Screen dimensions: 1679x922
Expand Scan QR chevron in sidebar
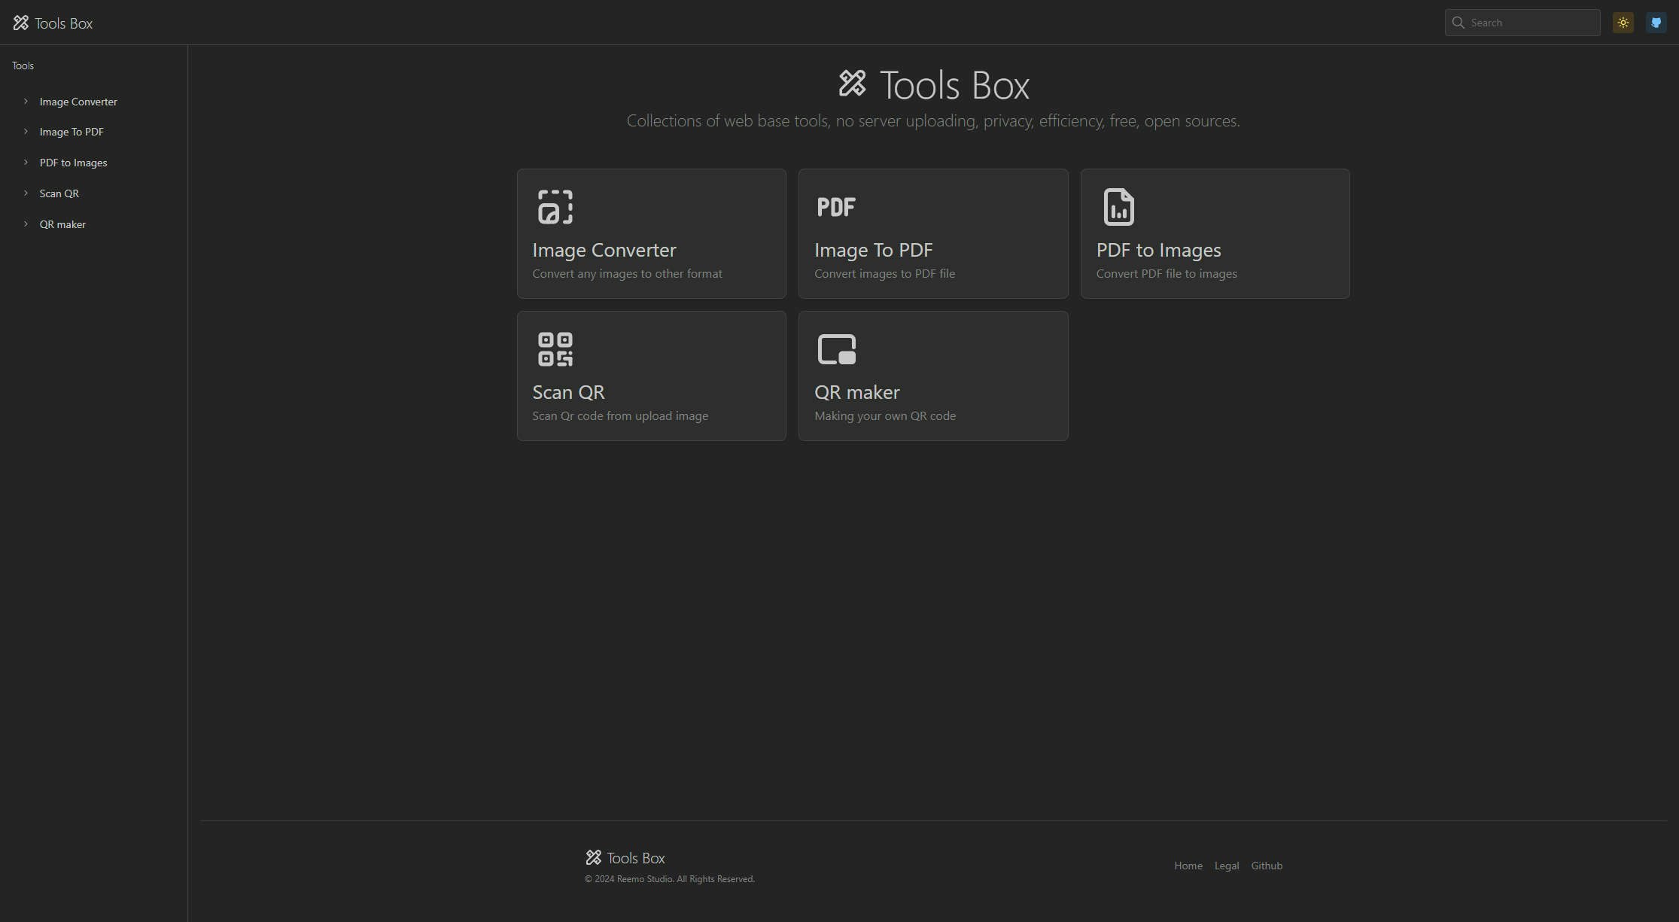[26, 193]
